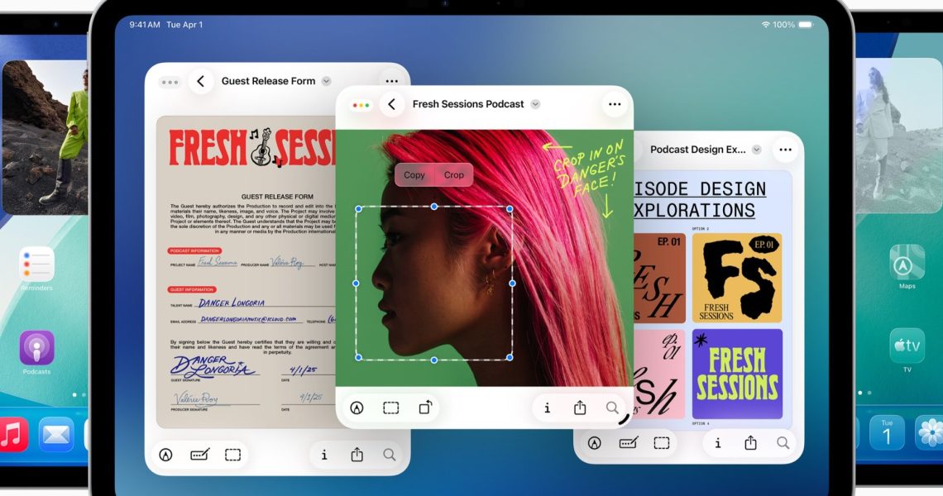Select the brown EP. 01 cover thumbnail
943x496 pixels.
coord(660,278)
